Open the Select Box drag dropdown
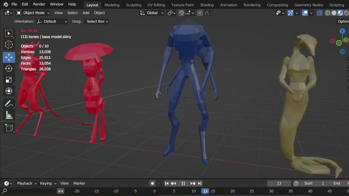 (97, 21)
